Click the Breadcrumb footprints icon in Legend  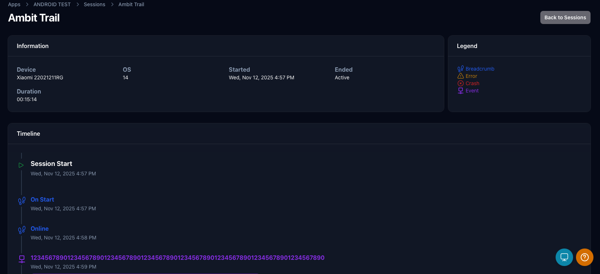coord(460,69)
